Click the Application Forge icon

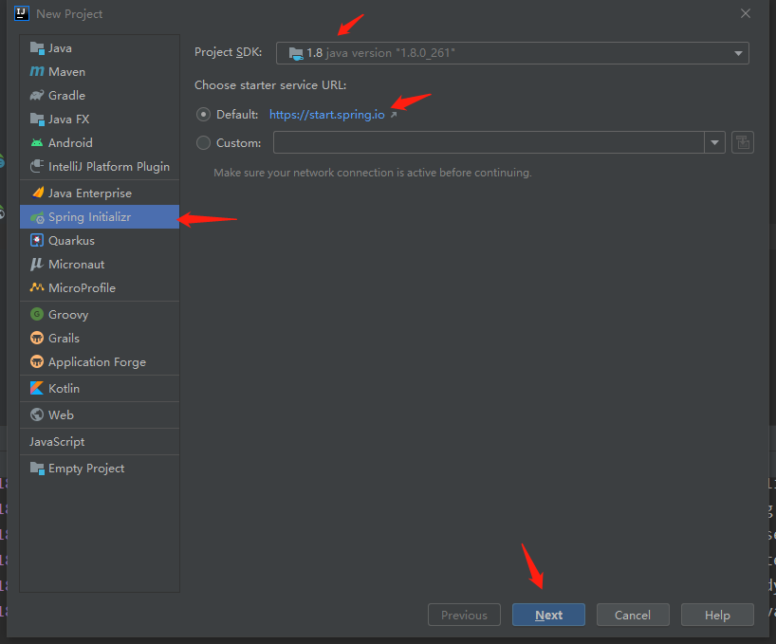click(37, 361)
